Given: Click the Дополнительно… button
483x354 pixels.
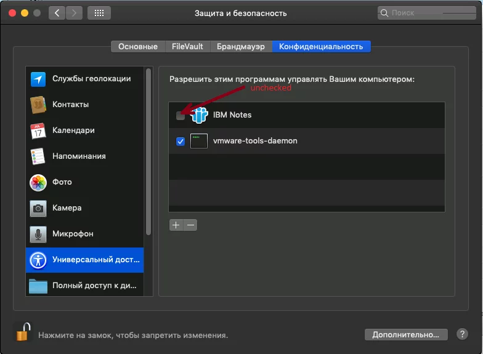Looking at the screenshot, I should coord(405,334).
